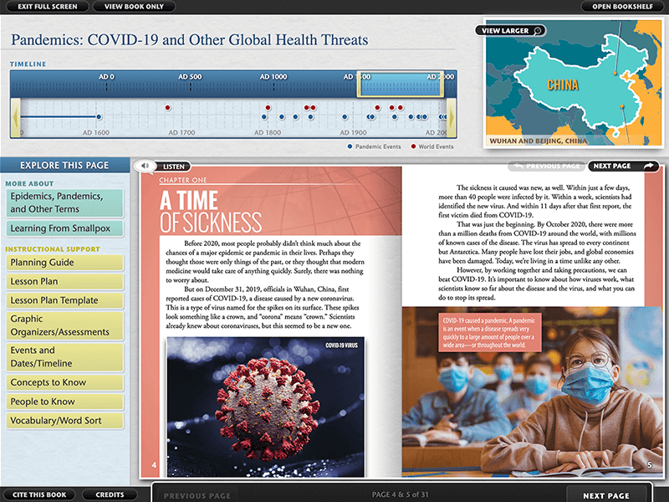This screenshot has height=502, width=669.
Task: Click the magnifier icon on View Larger
Action: coord(538,31)
